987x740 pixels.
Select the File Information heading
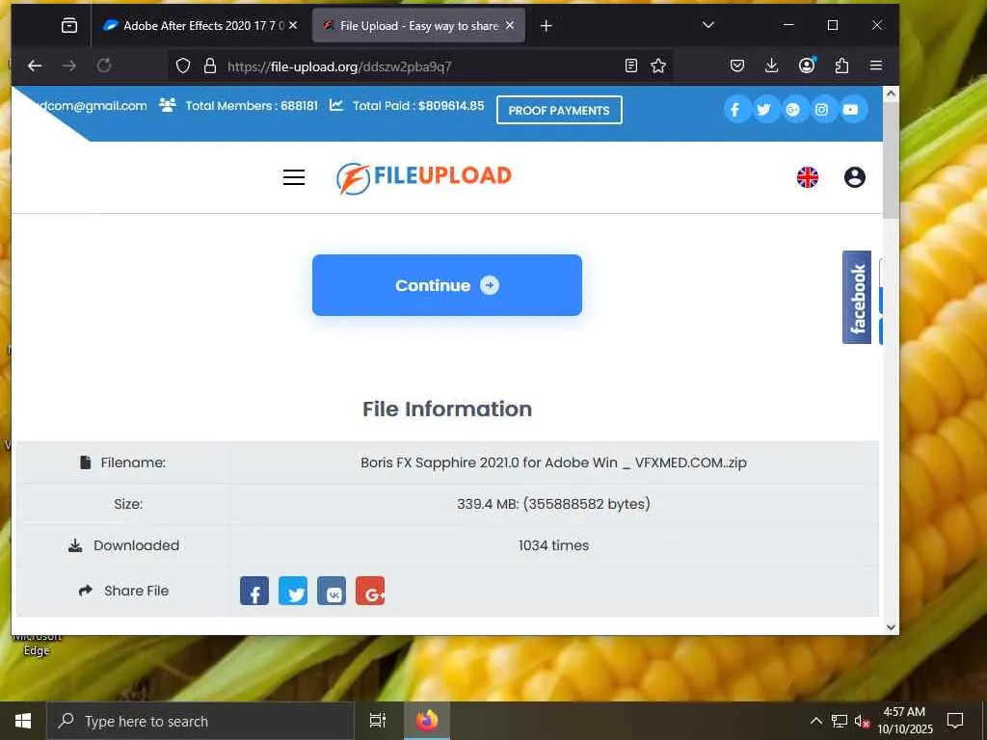coord(447,409)
